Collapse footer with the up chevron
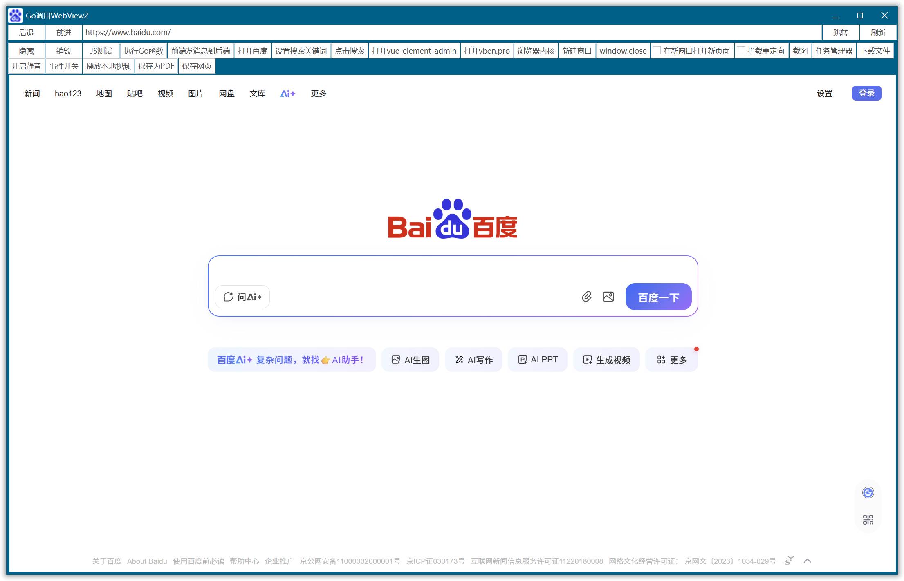The image size is (904, 581). click(x=807, y=561)
